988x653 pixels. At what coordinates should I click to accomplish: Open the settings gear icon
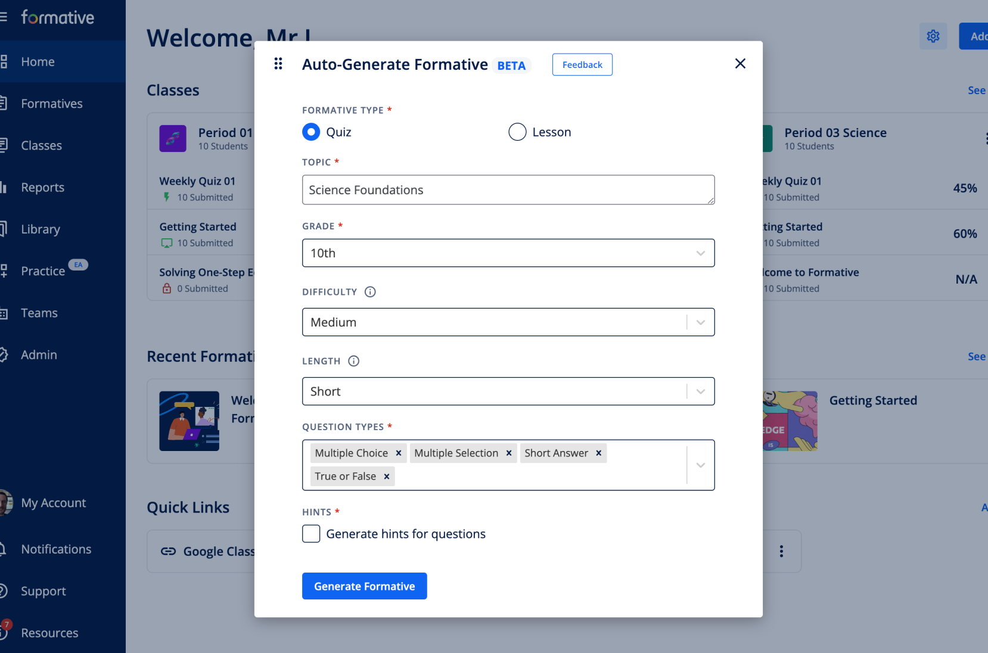coord(933,36)
